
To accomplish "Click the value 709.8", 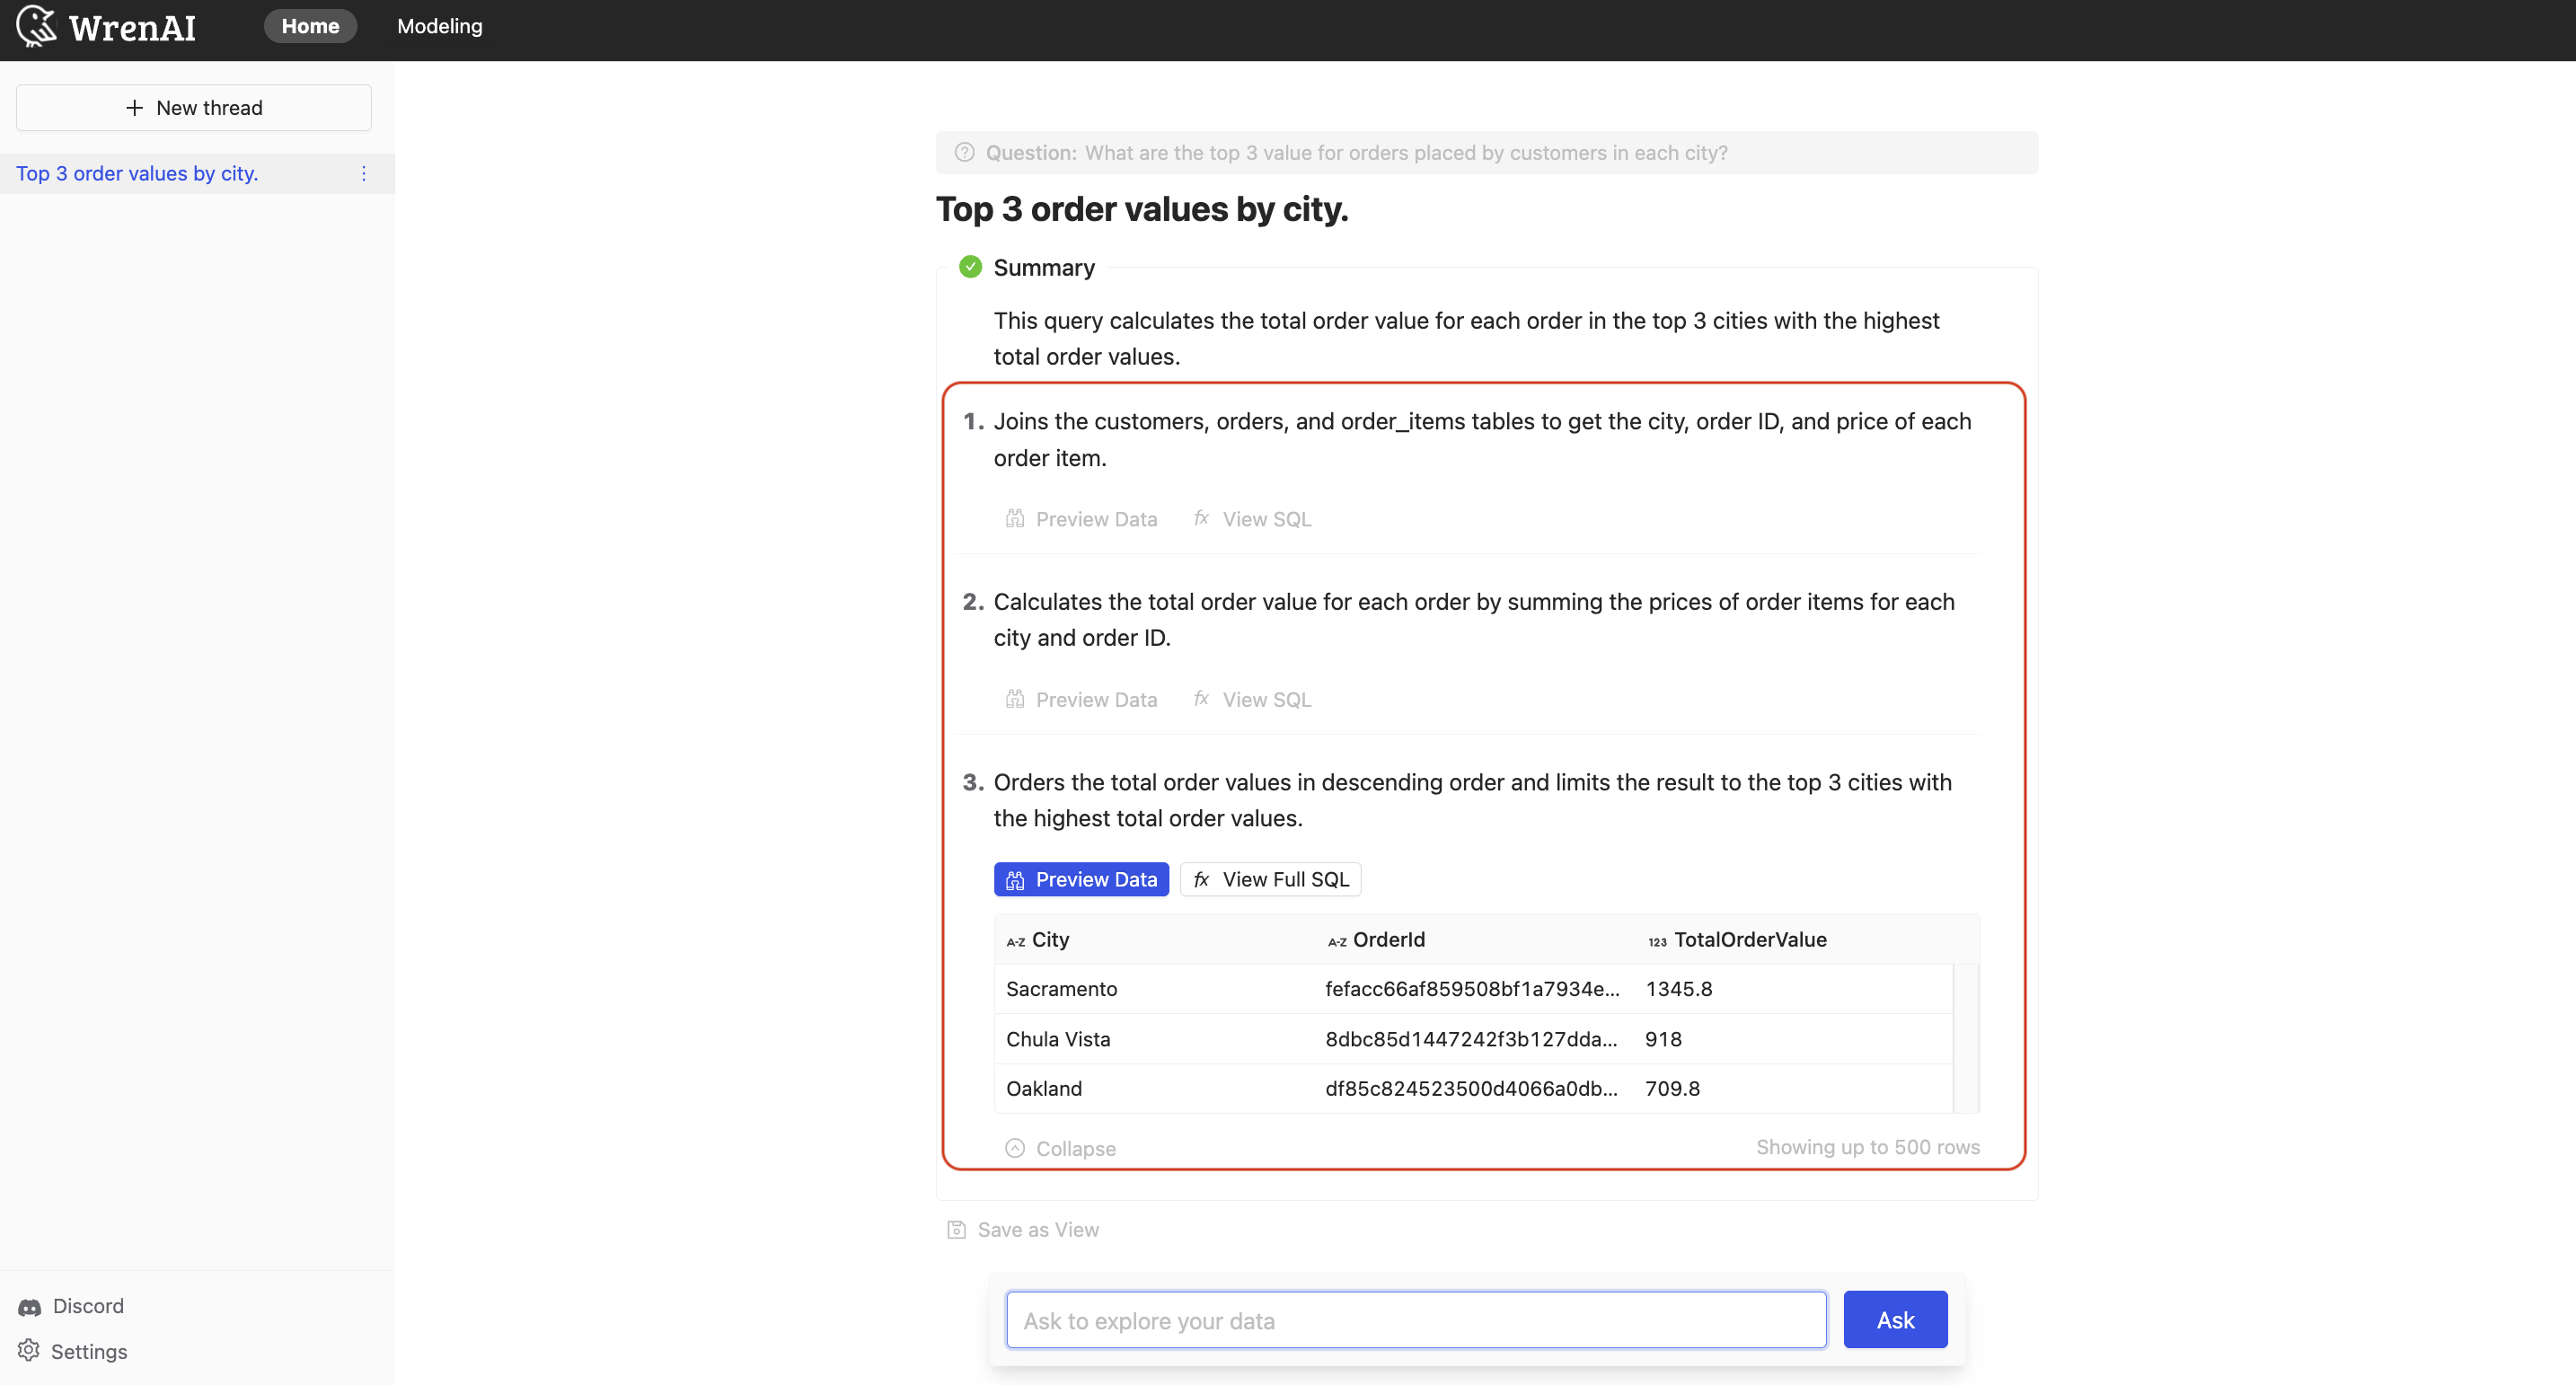I will (1672, 1088).
